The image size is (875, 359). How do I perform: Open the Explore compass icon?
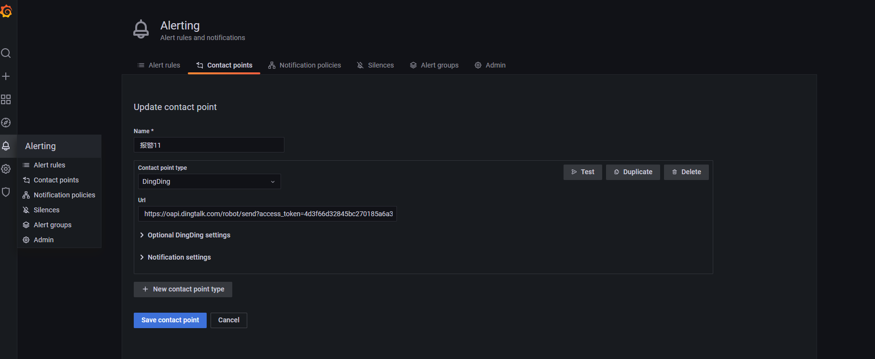coord(6,123)
